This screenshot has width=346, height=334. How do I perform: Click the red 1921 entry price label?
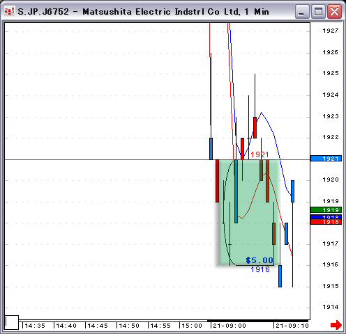[259, 154]
